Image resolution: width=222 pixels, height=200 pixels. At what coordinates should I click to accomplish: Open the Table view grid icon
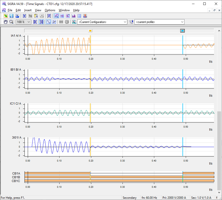pyautogui.click(x=79, y=16)
